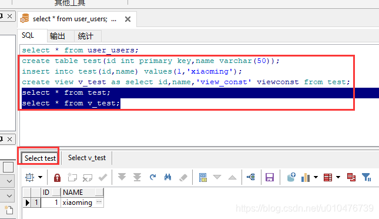Click the red copy tables icon

[351, 177]
